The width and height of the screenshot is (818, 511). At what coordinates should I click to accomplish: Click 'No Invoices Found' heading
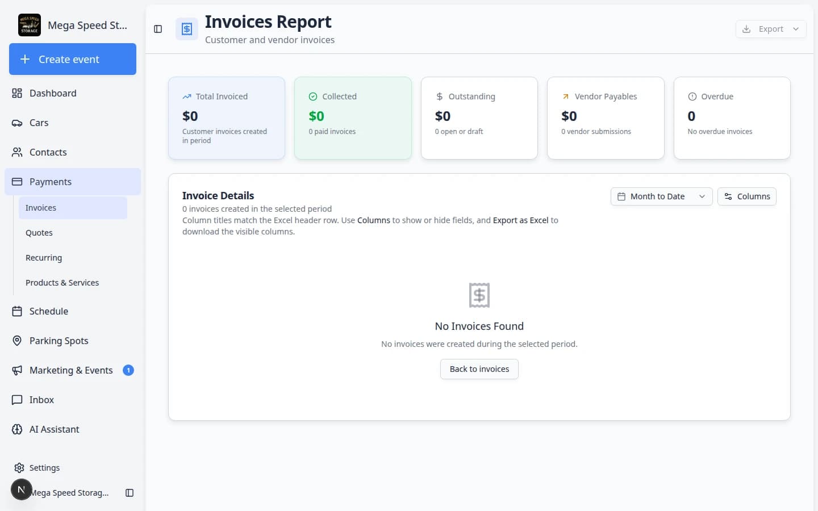click(x=479, y=326)
